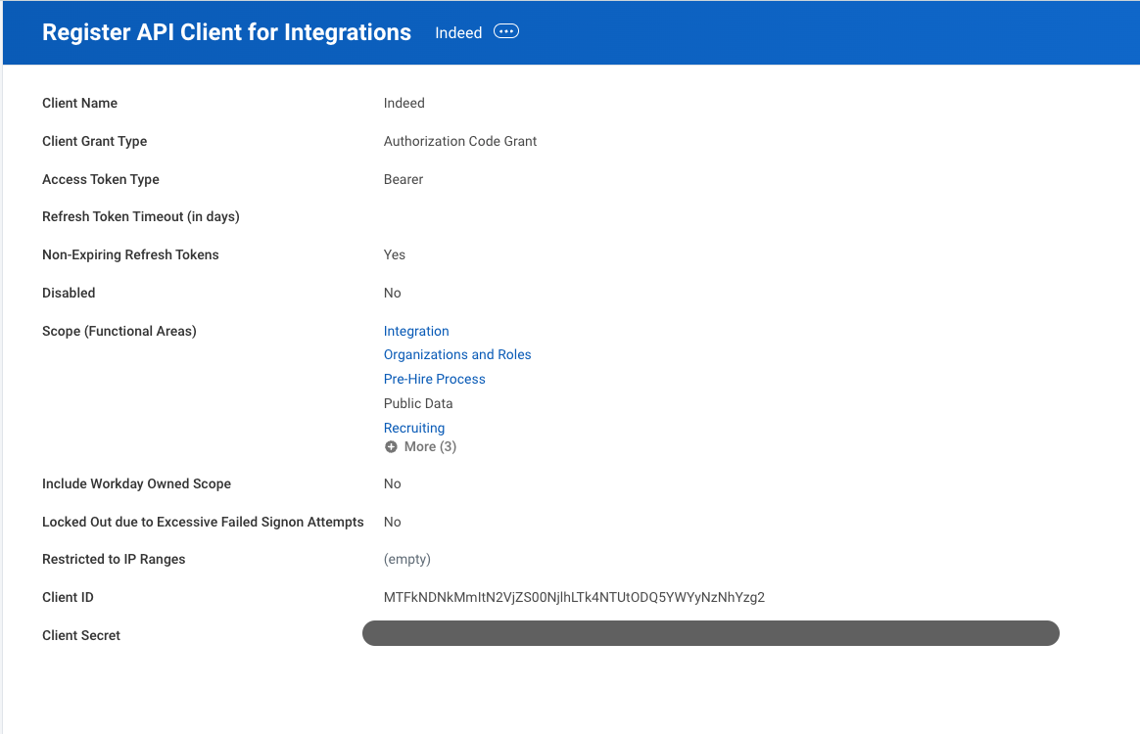Image resolution: width=1140 pixels, height=734 pixels.
Task: Click the redacted Client Secret value
Action: point(710,633)
